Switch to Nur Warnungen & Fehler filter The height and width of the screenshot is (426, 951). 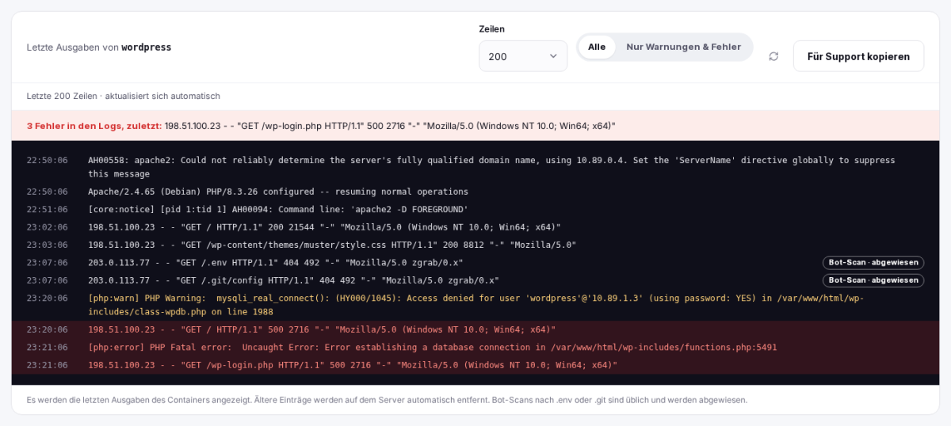point(683,47)
